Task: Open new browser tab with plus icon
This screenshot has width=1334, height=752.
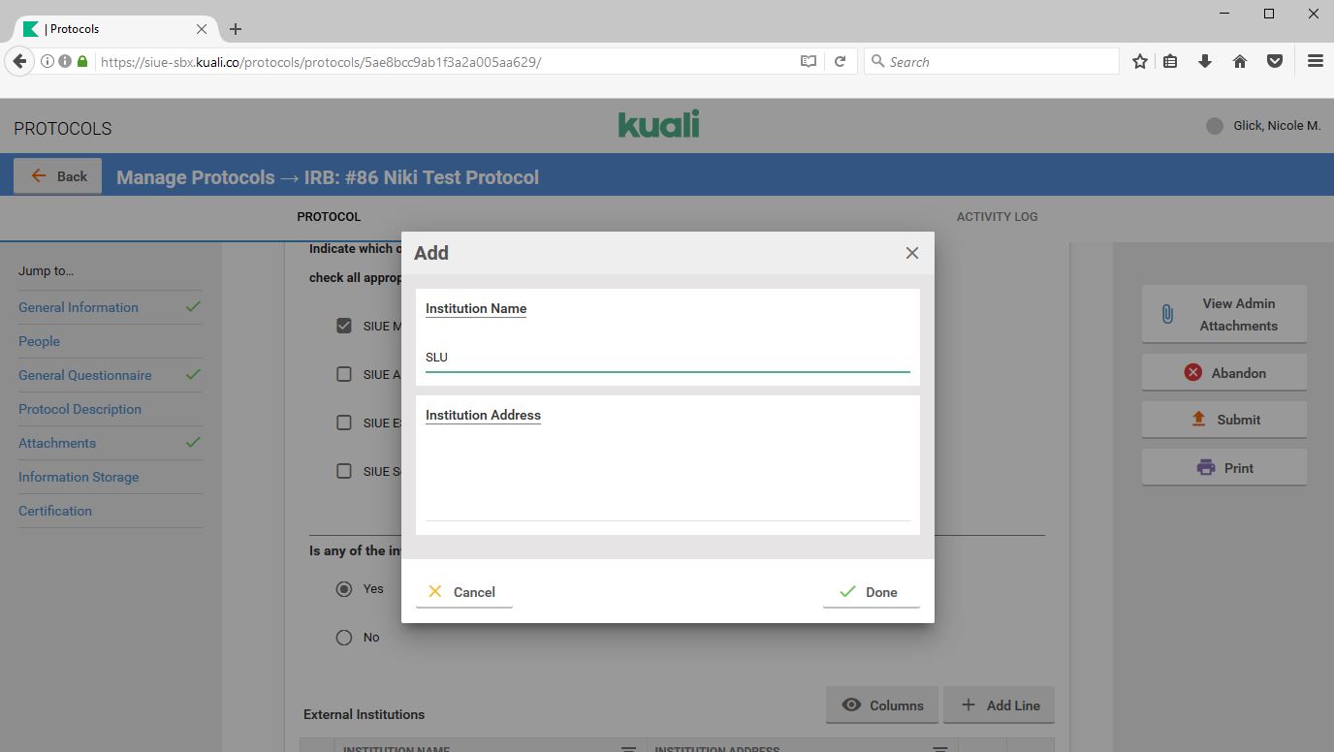Action: pyautogui.click(x=236, y=29)
